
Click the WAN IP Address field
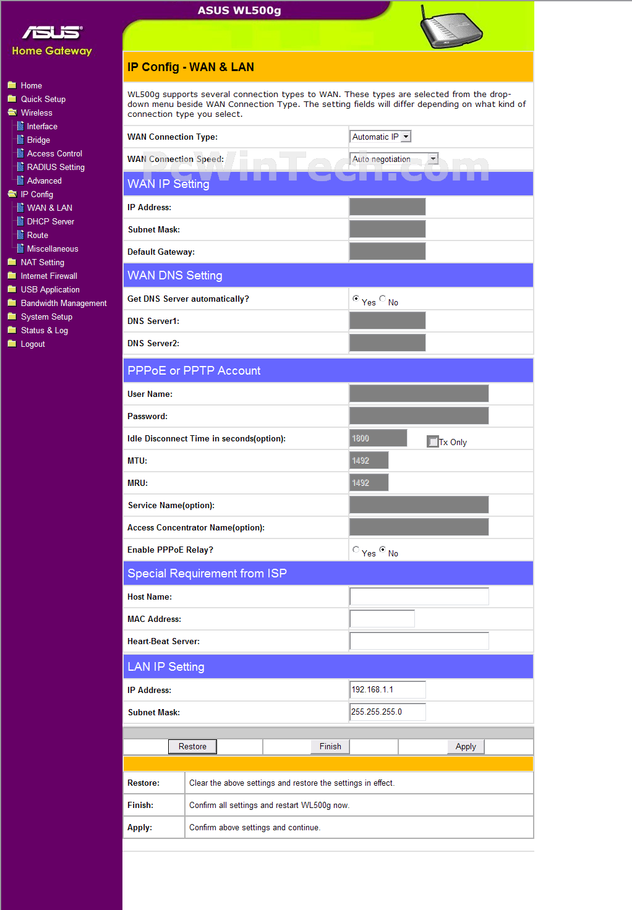388,206
